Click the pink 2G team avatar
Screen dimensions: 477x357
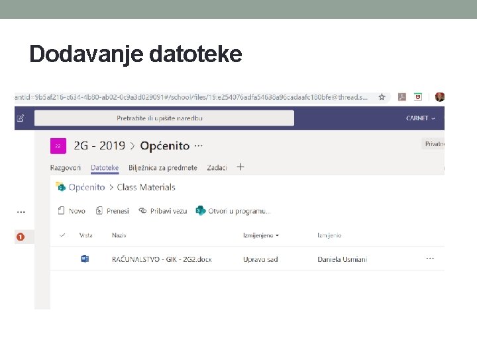point(58,145)
